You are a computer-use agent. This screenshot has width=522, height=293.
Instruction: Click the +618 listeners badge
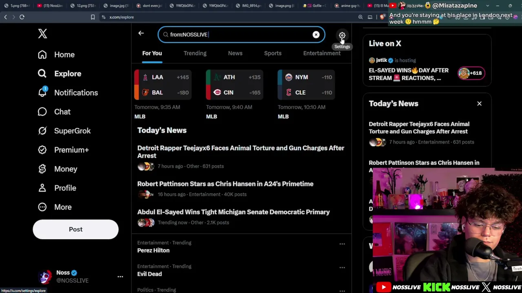click(471, 73)
